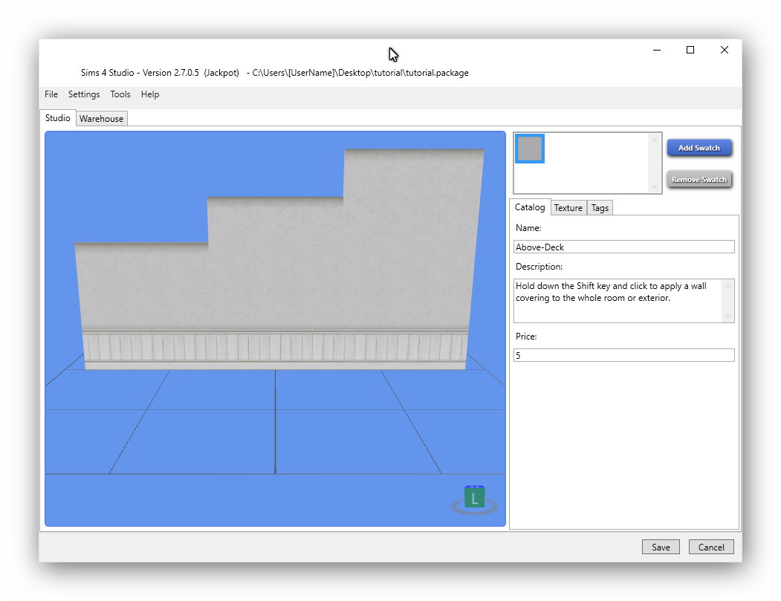
Task: Click into the Name field with Above-Deck
Action: tap(623, 247)
